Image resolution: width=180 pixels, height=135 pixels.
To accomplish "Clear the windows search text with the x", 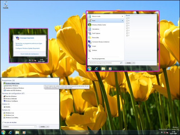I will [35, 127].
